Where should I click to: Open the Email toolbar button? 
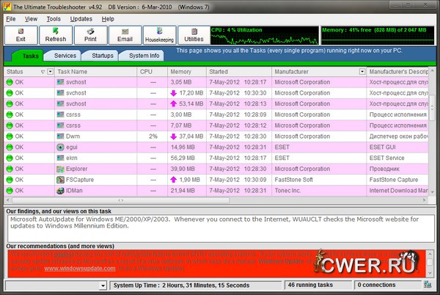(125, 34)
